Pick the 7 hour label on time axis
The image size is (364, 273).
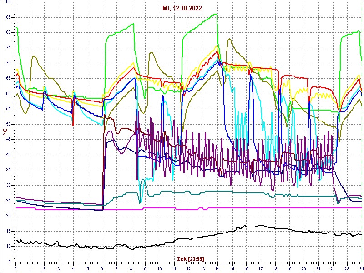point(116,269)
